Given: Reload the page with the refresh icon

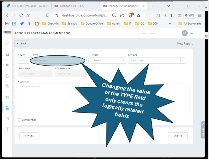Looking at the screenshot, I should coord(21,15).
